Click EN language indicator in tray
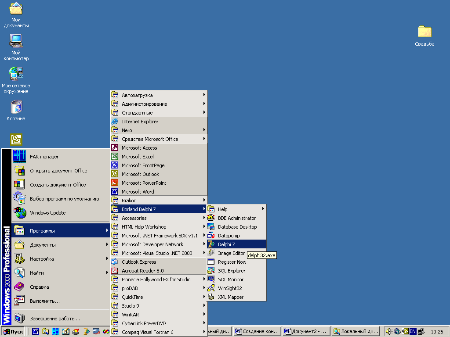This screenshot has height=337, width=450. click(413, 332)
